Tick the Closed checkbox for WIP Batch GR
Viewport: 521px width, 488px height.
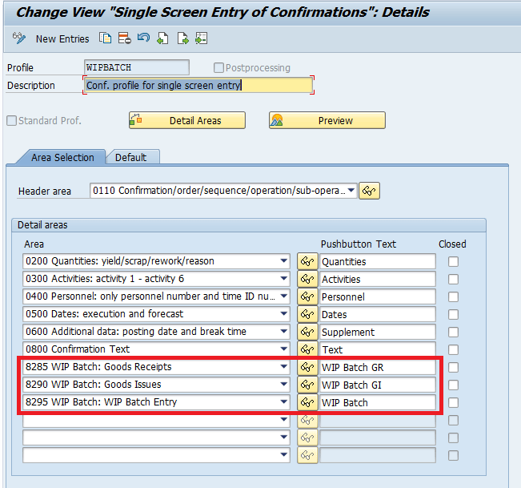[x=454, y=367]
